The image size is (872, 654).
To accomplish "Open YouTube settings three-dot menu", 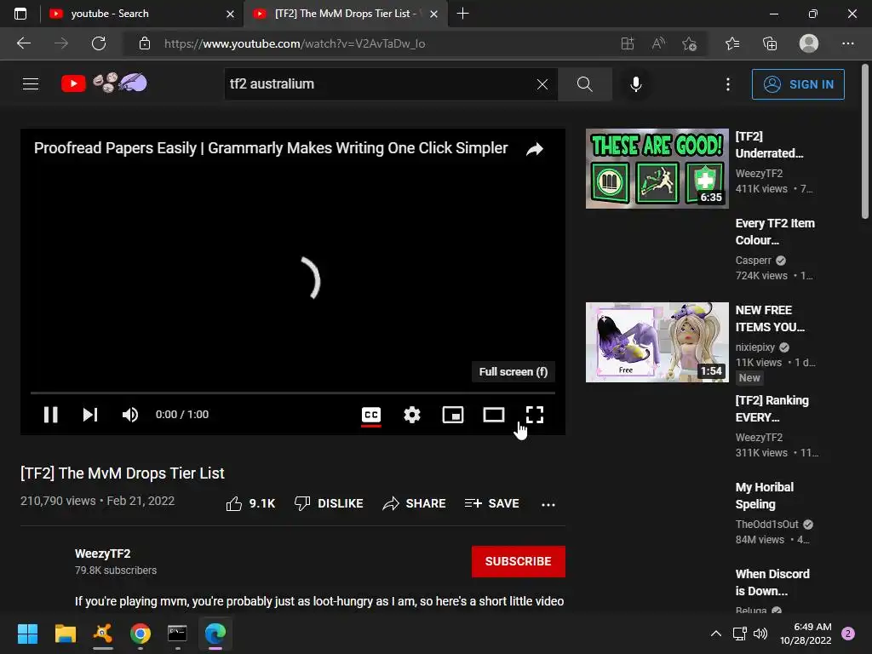I will [x=728, y=84].
